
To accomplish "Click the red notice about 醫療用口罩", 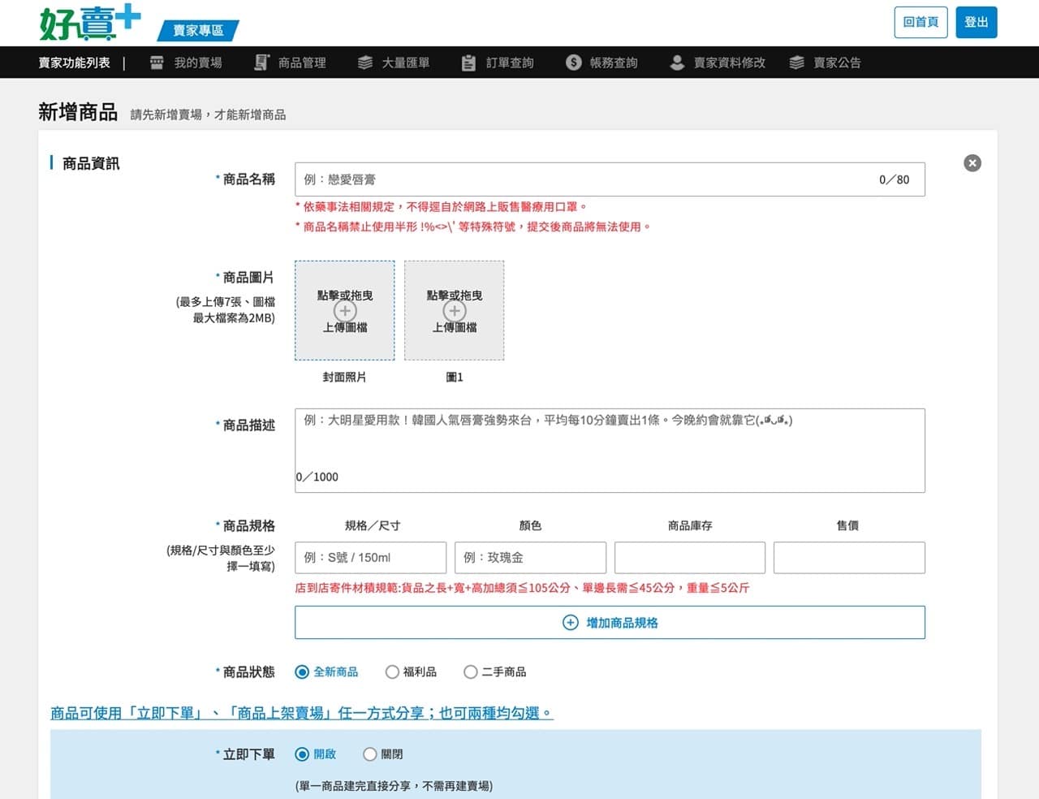I will 441,207.
